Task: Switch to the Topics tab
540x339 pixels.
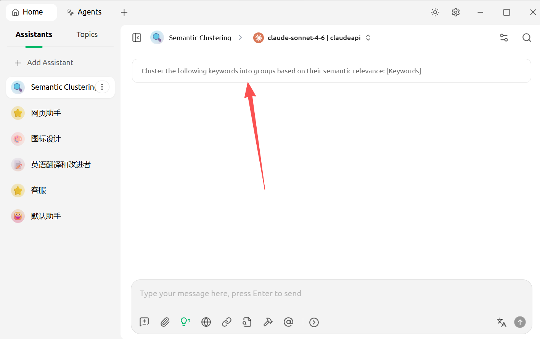Action: coord(87,34)
